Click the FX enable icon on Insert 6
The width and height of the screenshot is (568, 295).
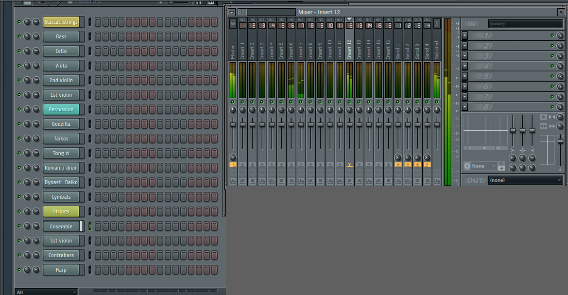[x=291, y=173]
